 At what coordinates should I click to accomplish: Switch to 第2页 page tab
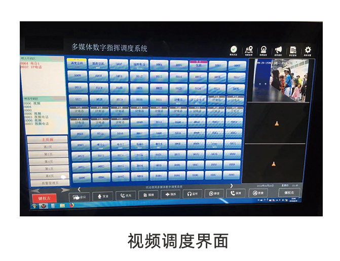coord(48,147)
